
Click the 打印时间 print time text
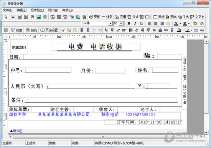coord(149,122)
